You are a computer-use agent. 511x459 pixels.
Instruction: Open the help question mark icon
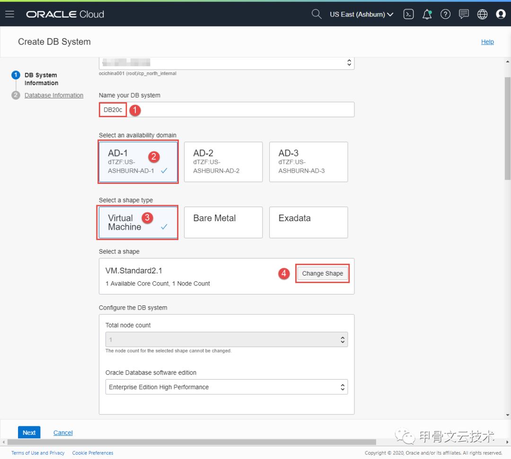pyautogui.click(x=445, y=14)
